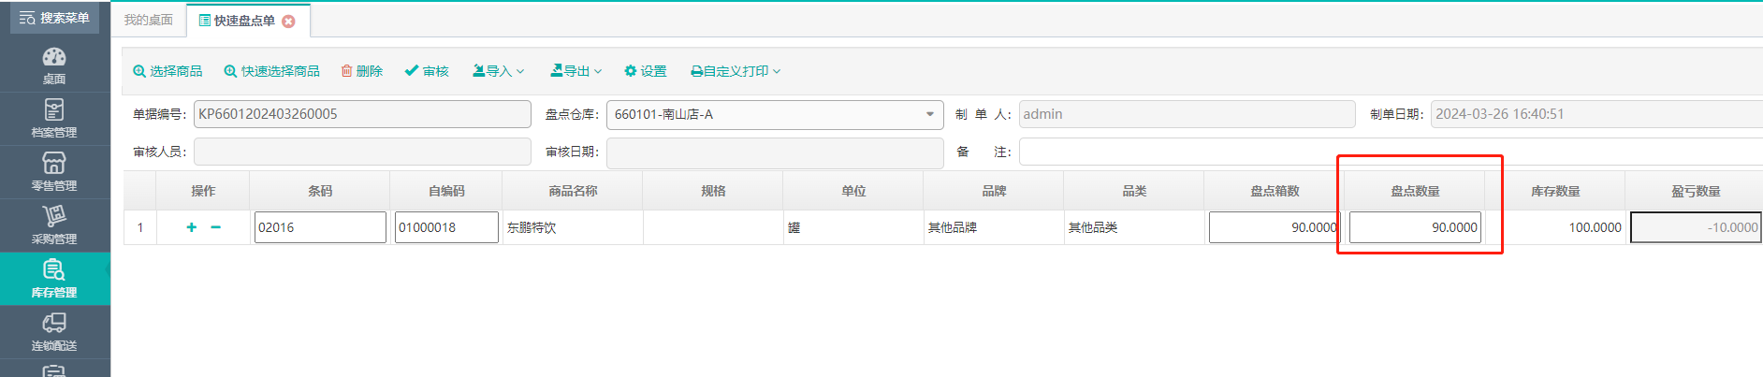The image size is (1763, 377).
Task: Open 连锁配送 in the sidebar
Action: 54,331
